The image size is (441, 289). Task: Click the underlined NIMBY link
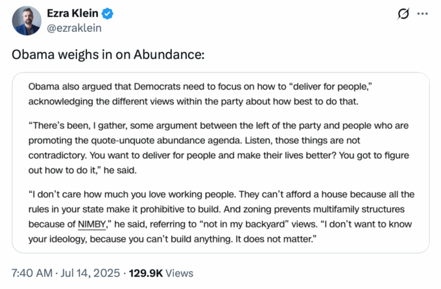click(91, 224)
